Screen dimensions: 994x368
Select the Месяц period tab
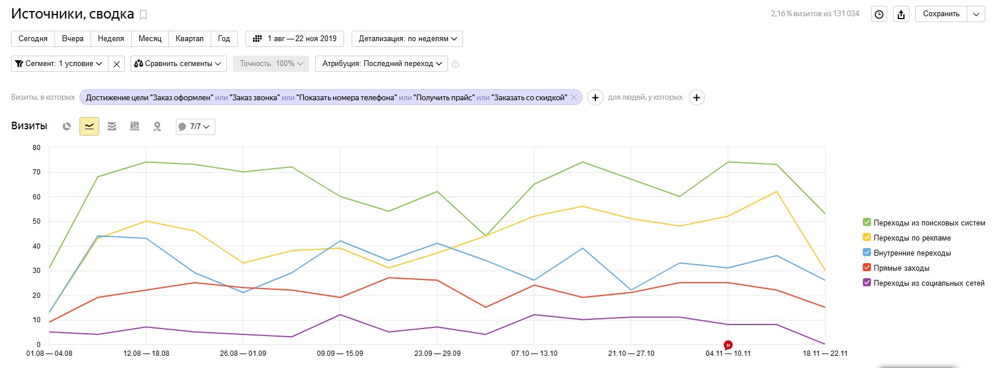click(150, 39)
